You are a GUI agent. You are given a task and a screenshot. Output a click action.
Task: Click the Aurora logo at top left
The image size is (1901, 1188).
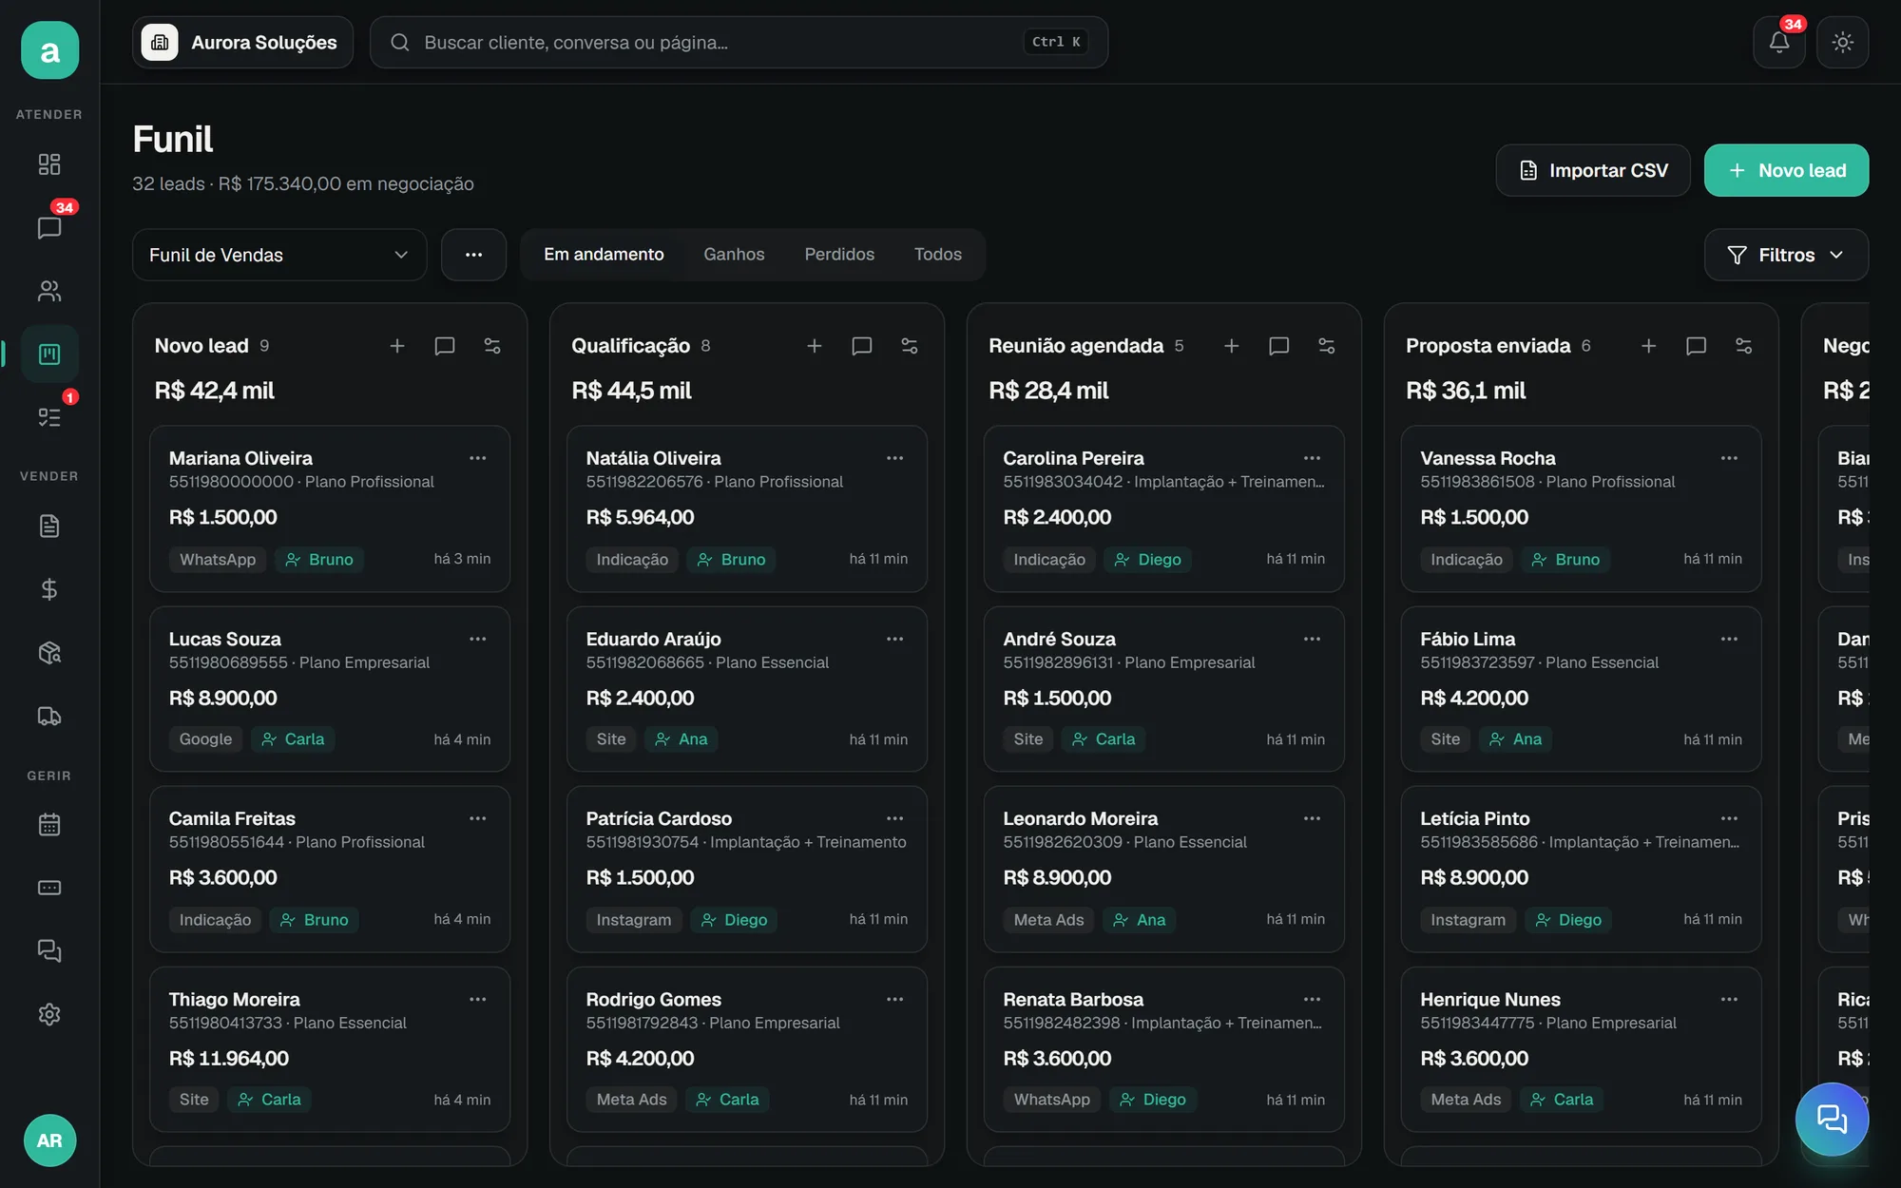[x=49, y=50]
